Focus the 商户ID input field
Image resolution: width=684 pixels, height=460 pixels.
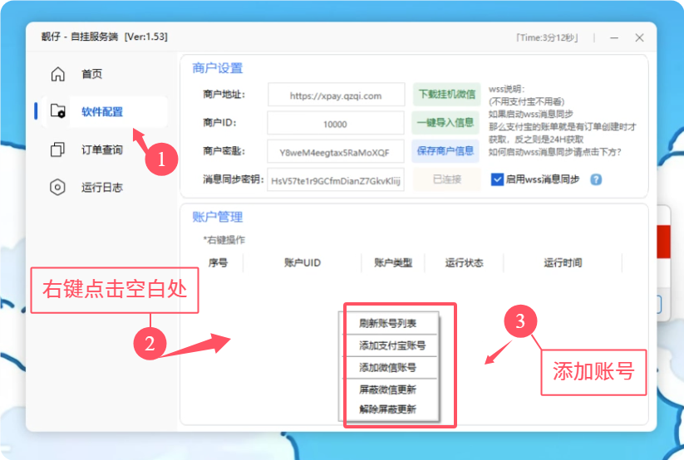[x=336, y=123]
